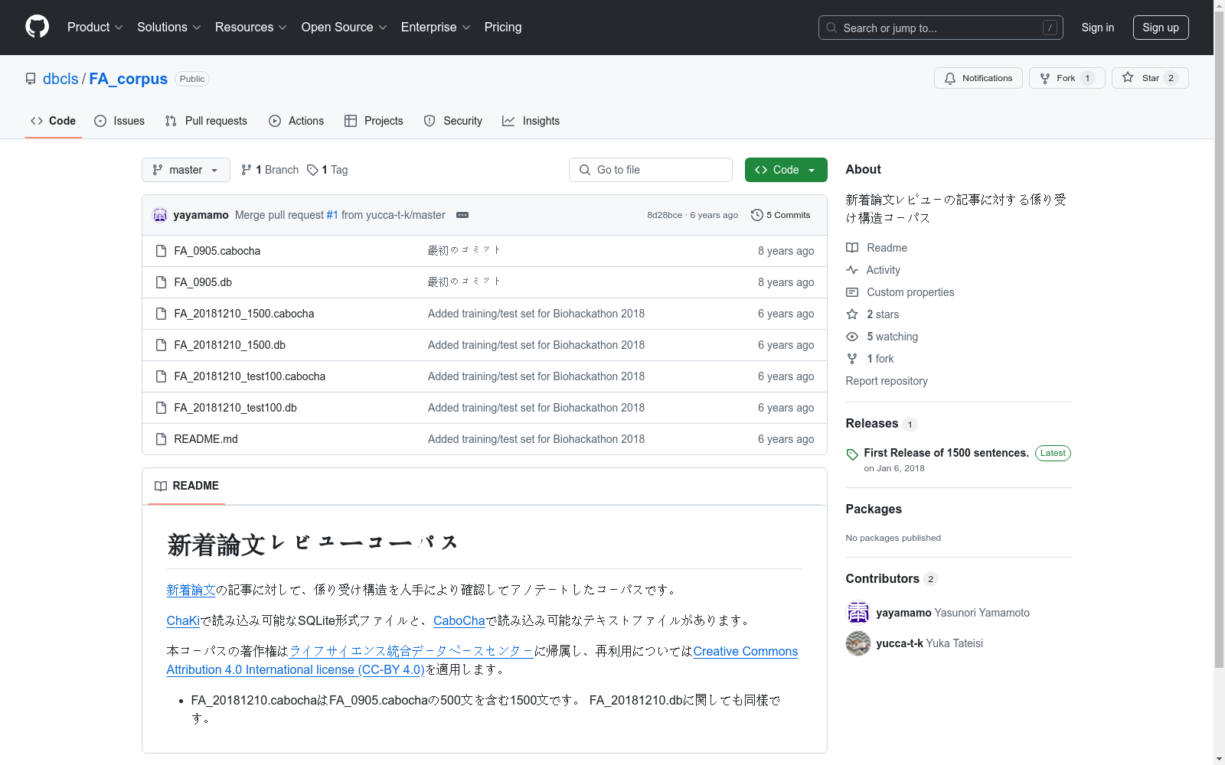1225x765 pixels.
Task: Click the Readme book icon in About
Action: point(852,248)
